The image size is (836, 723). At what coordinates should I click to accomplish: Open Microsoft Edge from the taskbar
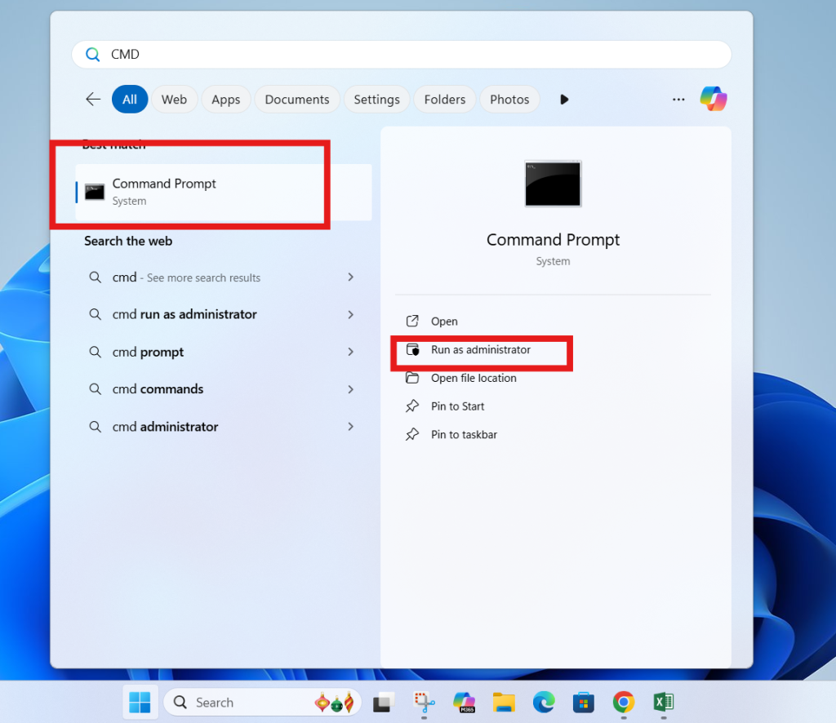pos(544,702)
